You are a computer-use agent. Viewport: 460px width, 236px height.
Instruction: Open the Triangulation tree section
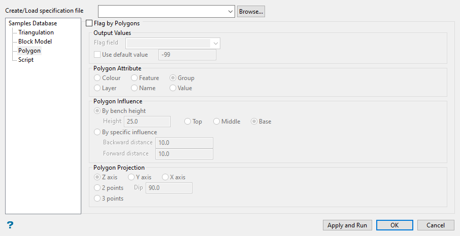coord(36,32)
